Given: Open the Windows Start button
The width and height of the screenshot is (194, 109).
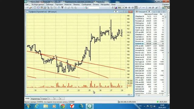Looking at the screenshot, I should tap(28, 106).
